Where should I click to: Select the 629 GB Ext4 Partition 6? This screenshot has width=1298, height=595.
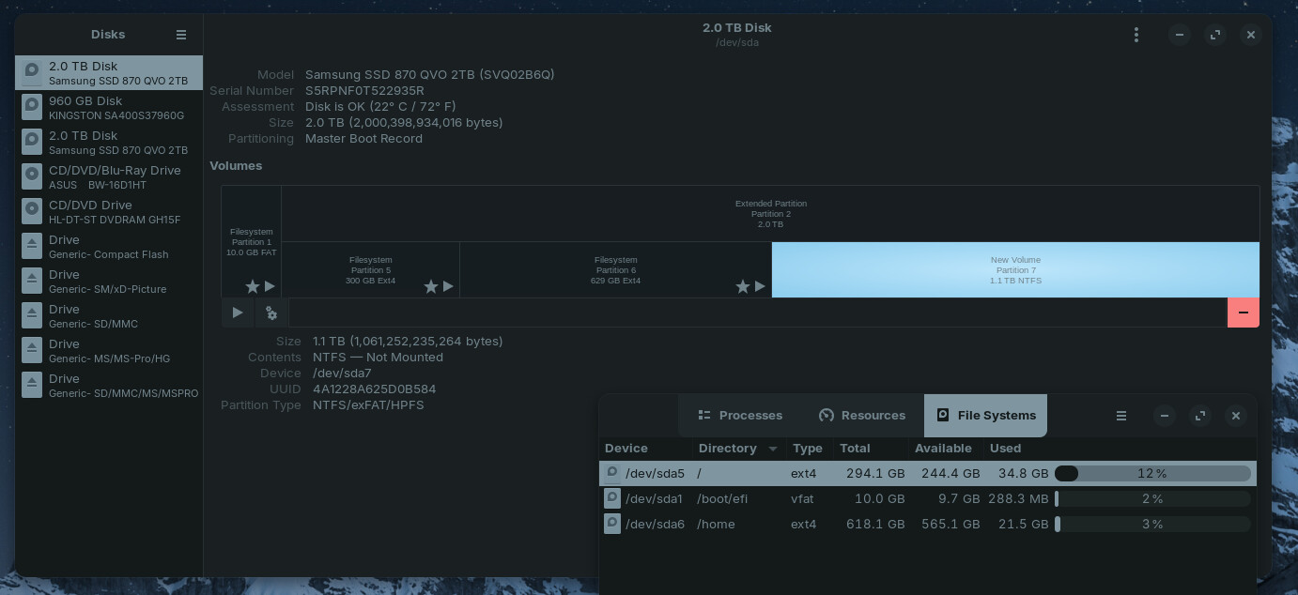615,270
